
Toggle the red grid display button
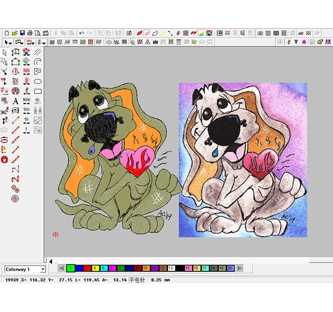click(91, 42)
